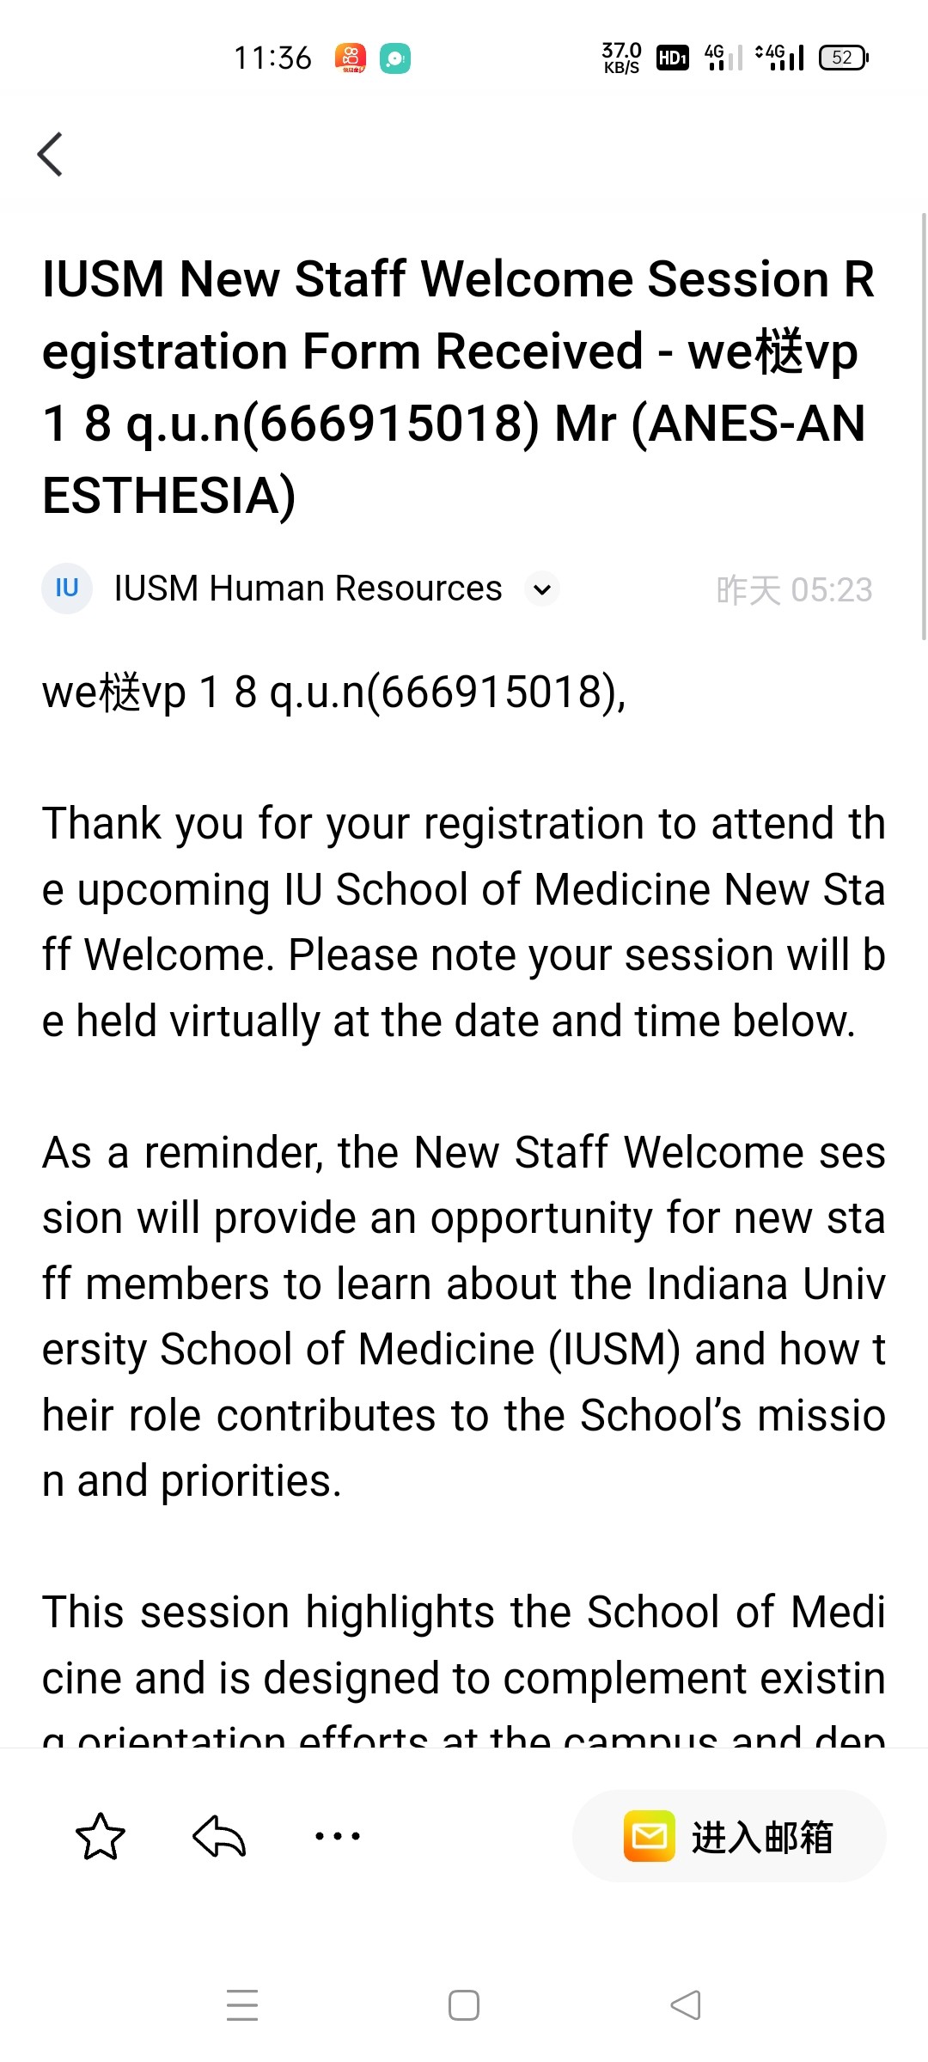Open Android recent apps menu button
This screenshot has width=928, height=2062.
242,2005
